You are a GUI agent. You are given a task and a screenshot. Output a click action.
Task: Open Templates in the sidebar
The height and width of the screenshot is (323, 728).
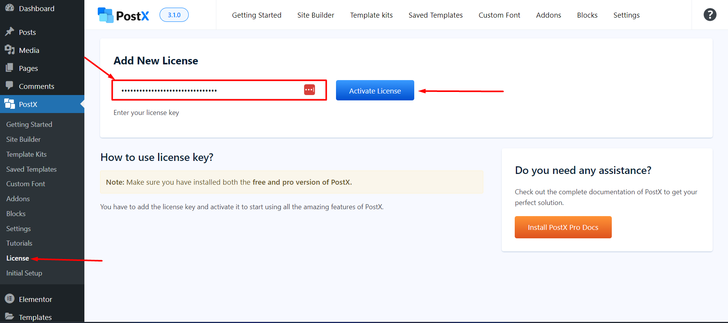(42, 317)
